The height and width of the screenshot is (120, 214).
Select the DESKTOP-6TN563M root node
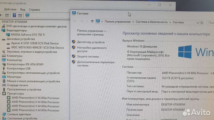pyautogui.click(x=14, y=22)
